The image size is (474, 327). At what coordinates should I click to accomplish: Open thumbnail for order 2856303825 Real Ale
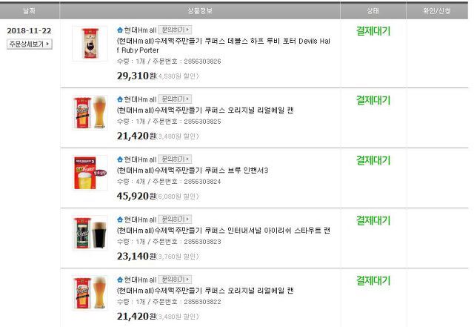coord(90,113)
